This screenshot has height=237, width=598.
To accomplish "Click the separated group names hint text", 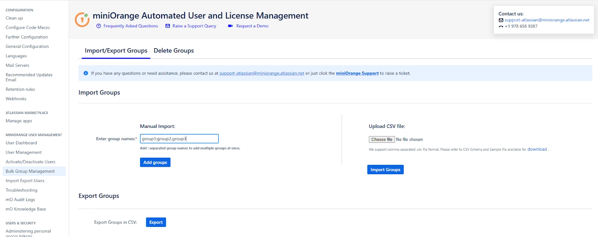I will tap(190, 148).
